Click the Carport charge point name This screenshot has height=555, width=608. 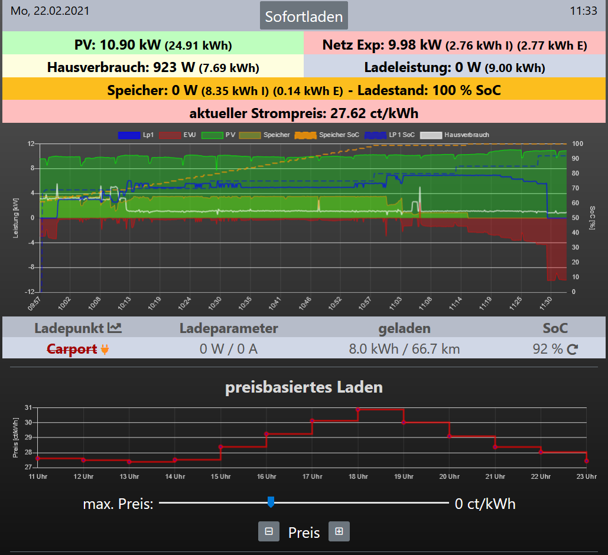click(x=71, y=349)
